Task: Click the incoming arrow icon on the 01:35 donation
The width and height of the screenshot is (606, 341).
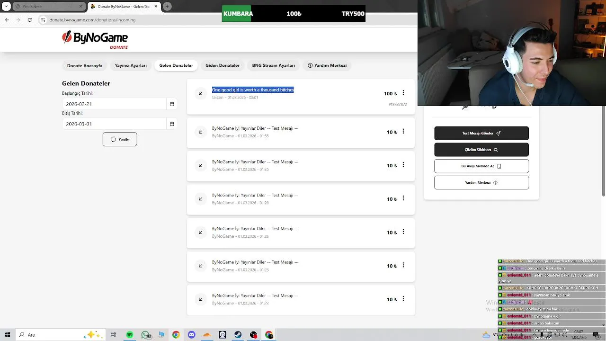Action: click(x=201, y=165)
